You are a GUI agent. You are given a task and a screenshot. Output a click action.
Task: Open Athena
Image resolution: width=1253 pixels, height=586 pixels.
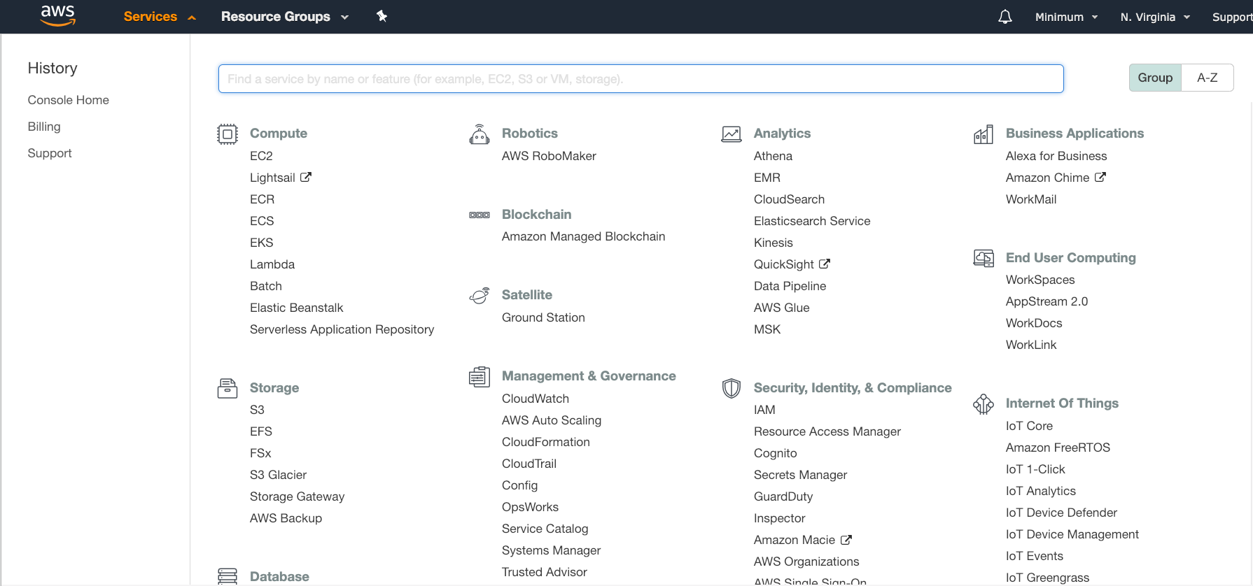pyautogui.click(x=773, y=156)
